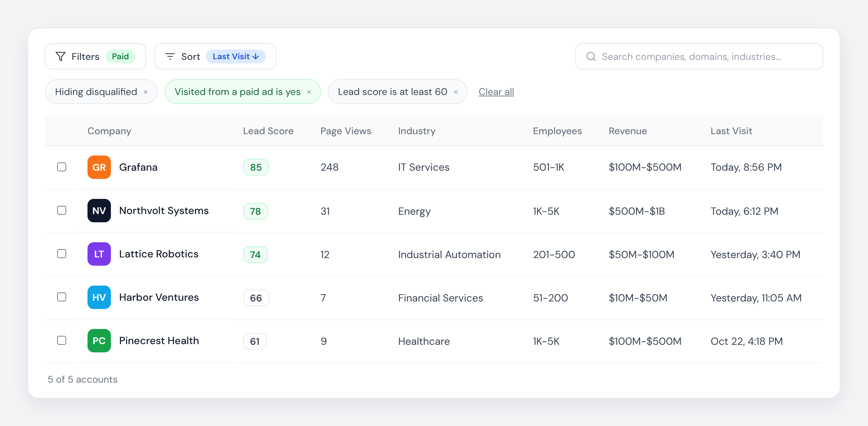Toggle the Last Visit sort direction chip

click(x=236, y=56)
